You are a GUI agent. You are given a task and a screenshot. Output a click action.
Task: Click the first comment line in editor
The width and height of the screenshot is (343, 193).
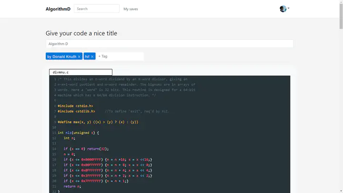(x=119, y=79)
